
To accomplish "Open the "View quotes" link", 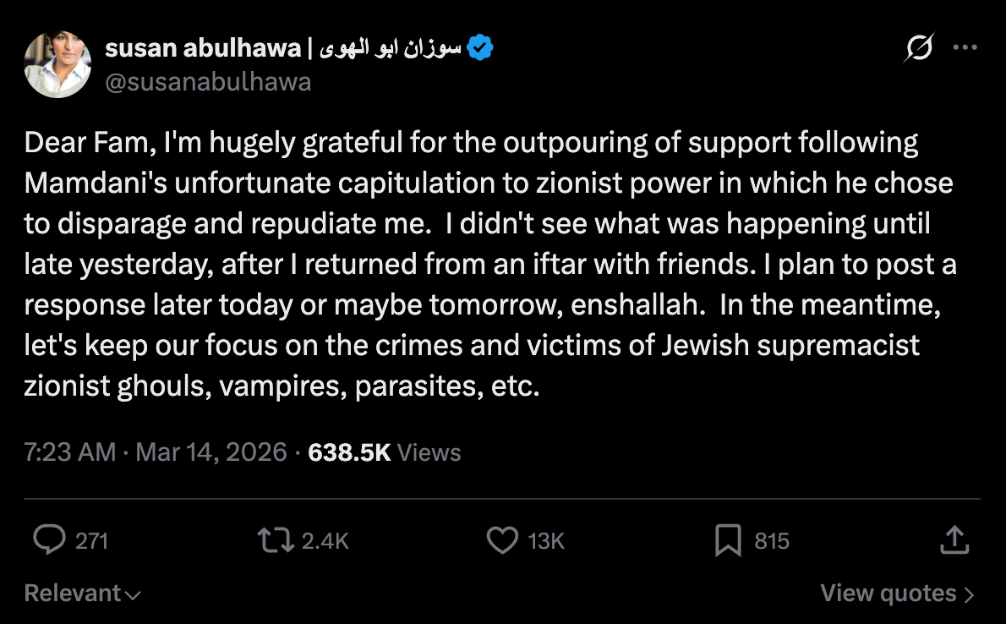I will point(888,594).
